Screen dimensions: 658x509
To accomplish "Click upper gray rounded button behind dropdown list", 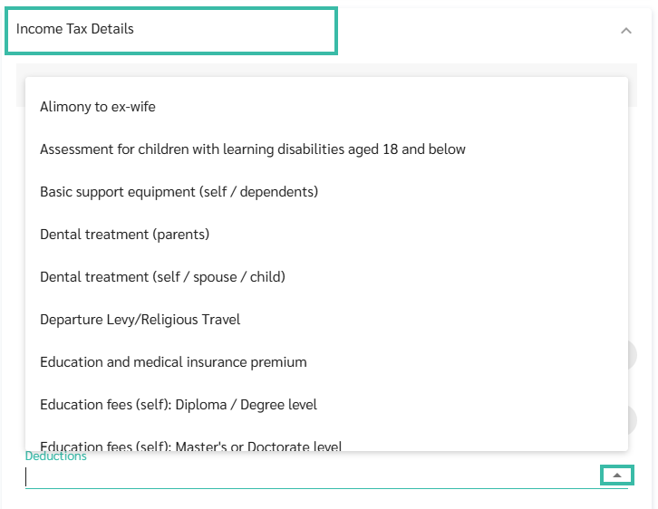I will (633, 355).
